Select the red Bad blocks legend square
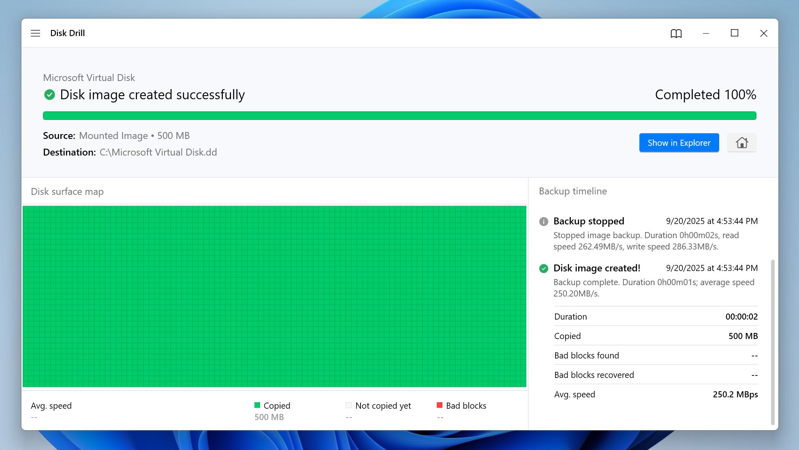This screenshot has width=799, height=450. click(x=439, y=405)
